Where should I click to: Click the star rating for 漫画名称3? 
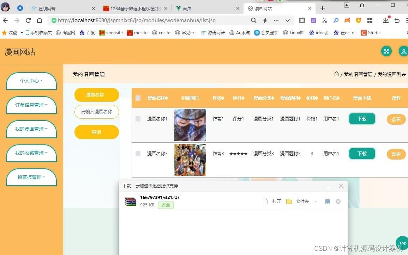point(238,154)
